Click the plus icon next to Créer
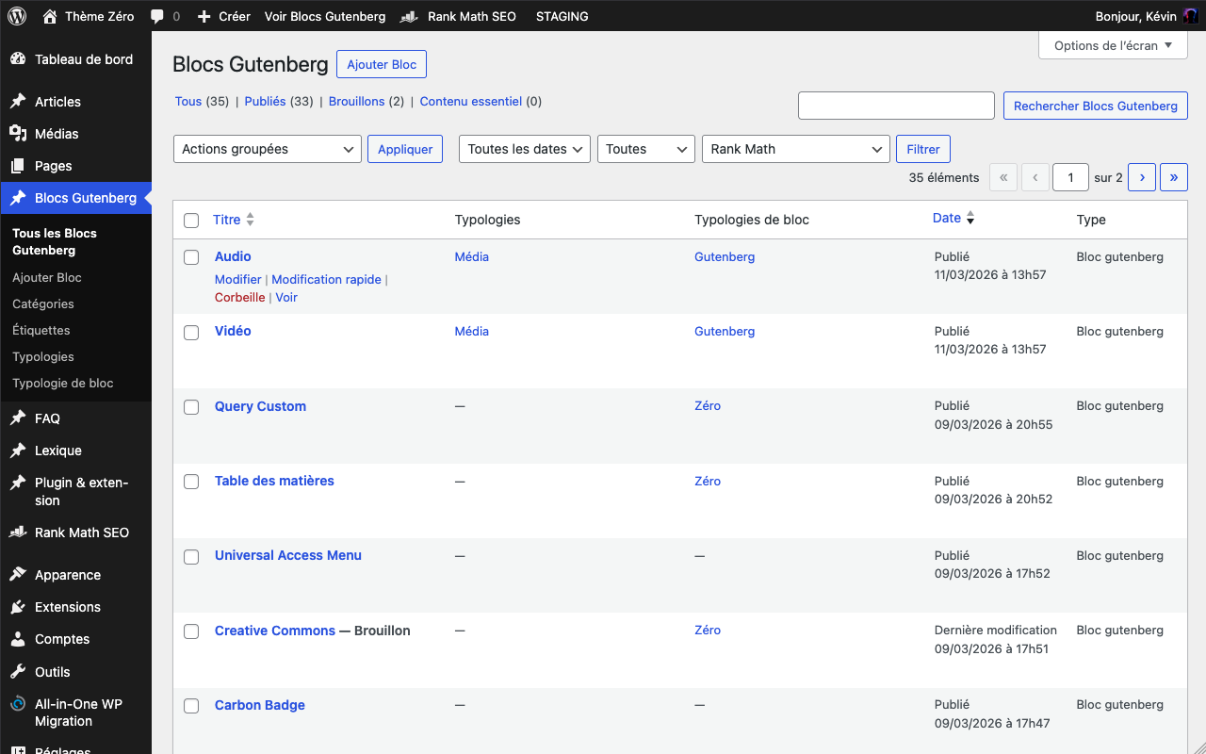 204,16
